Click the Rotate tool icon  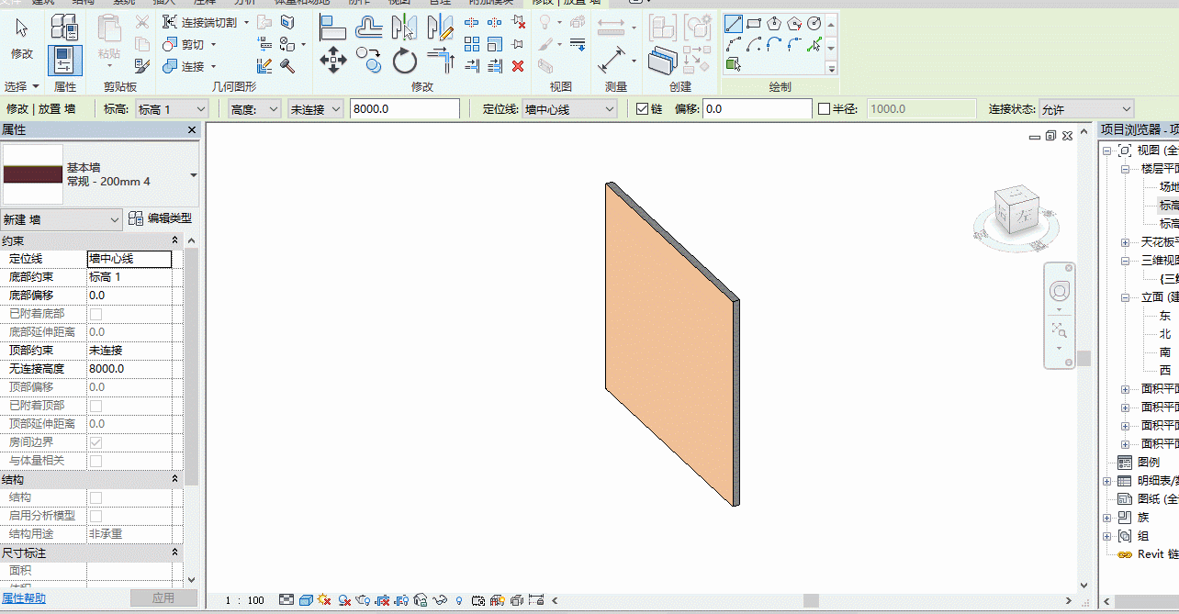(405, 61)
